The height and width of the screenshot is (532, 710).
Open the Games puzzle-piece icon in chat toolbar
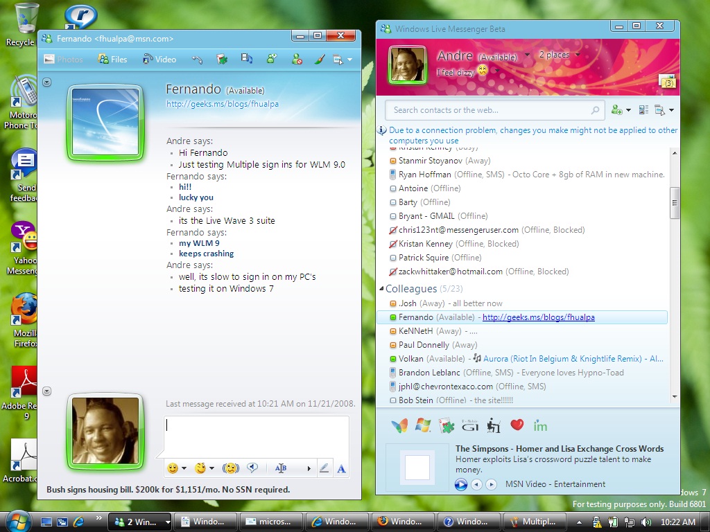tap(222, 60)
